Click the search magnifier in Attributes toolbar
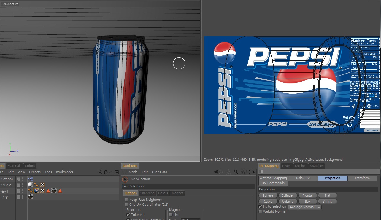Image resolution: width=381 pixels, height=220 pixels. (x=236, y=172)
